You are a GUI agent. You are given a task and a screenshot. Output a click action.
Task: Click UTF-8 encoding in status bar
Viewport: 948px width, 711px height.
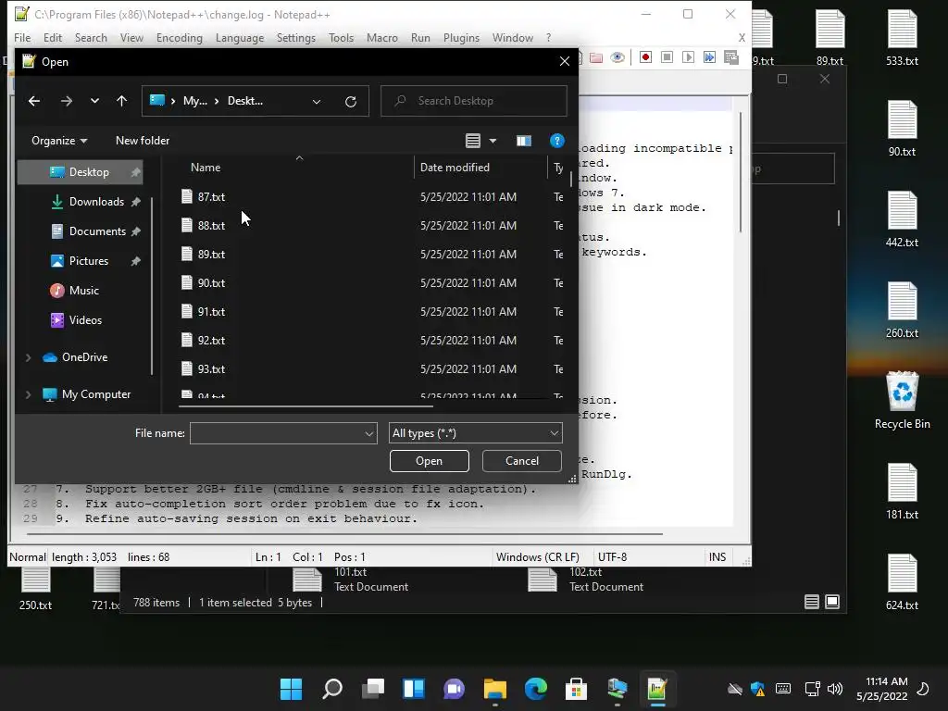(613, 557)
